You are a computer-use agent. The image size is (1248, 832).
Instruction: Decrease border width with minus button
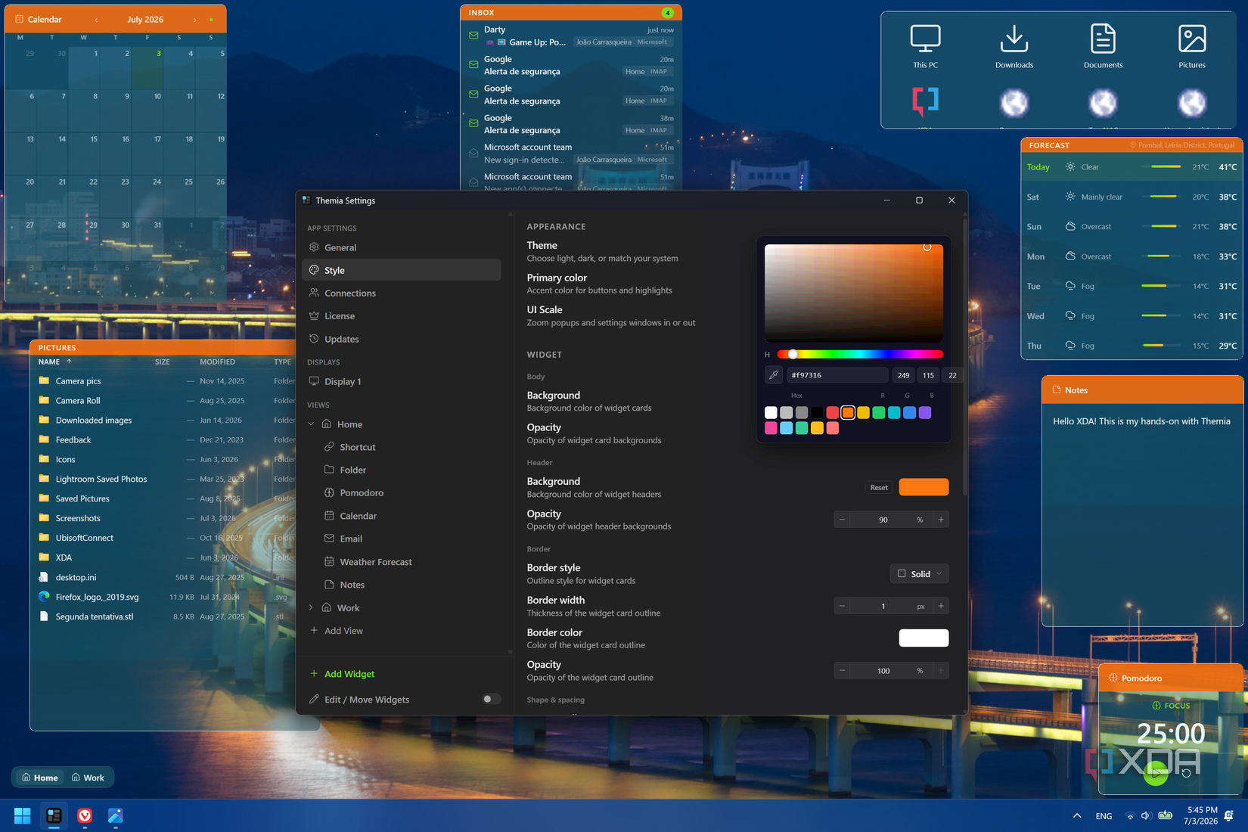(842, 606)
